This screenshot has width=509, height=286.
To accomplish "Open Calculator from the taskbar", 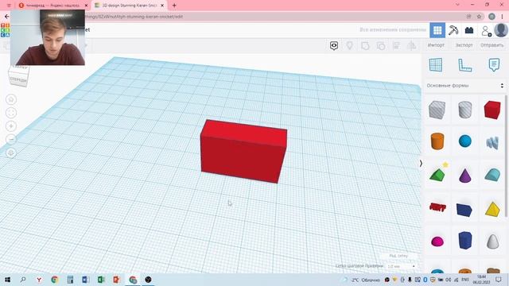I will click(70, 280).
